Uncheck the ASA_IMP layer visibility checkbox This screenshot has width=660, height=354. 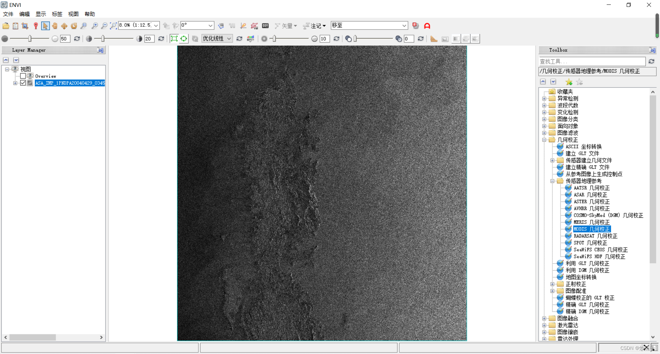click(23, 83)
